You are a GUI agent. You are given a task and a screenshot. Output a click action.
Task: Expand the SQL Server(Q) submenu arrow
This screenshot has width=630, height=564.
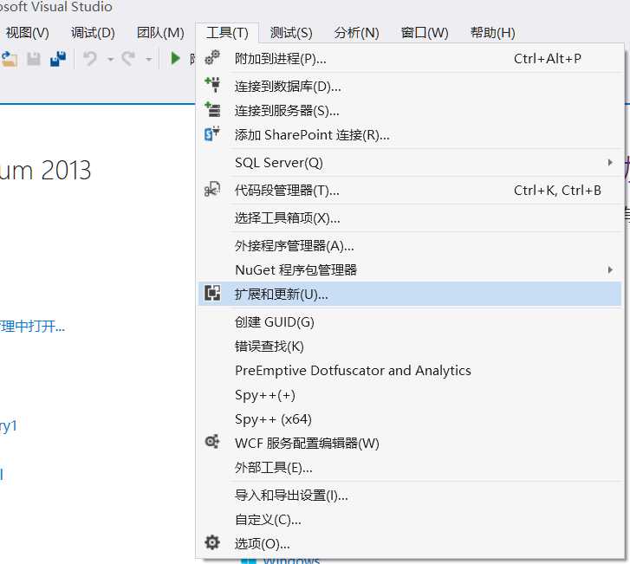tap(610, 162)
